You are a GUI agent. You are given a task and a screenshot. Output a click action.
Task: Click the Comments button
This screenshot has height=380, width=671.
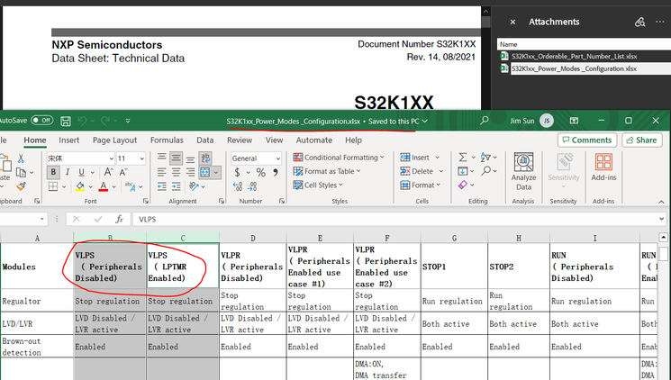coord(587,140)
